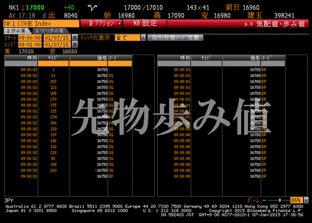Click the left サイズ orange filter field
312x223 pixels.
click(53, 63)
